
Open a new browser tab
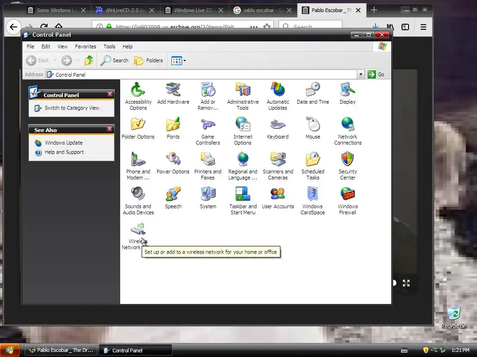point(374,10)
